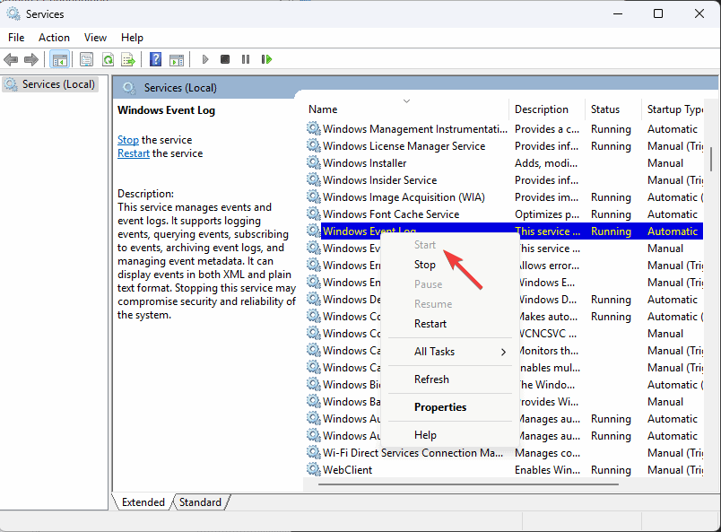Click the horizontal scrollbar under services list
This screenshot has height=532, width=721.
point(468,484)
